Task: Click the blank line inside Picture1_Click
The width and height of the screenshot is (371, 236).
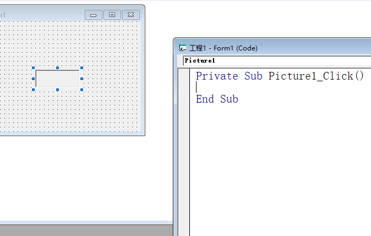Action: (x=248, y=87)
